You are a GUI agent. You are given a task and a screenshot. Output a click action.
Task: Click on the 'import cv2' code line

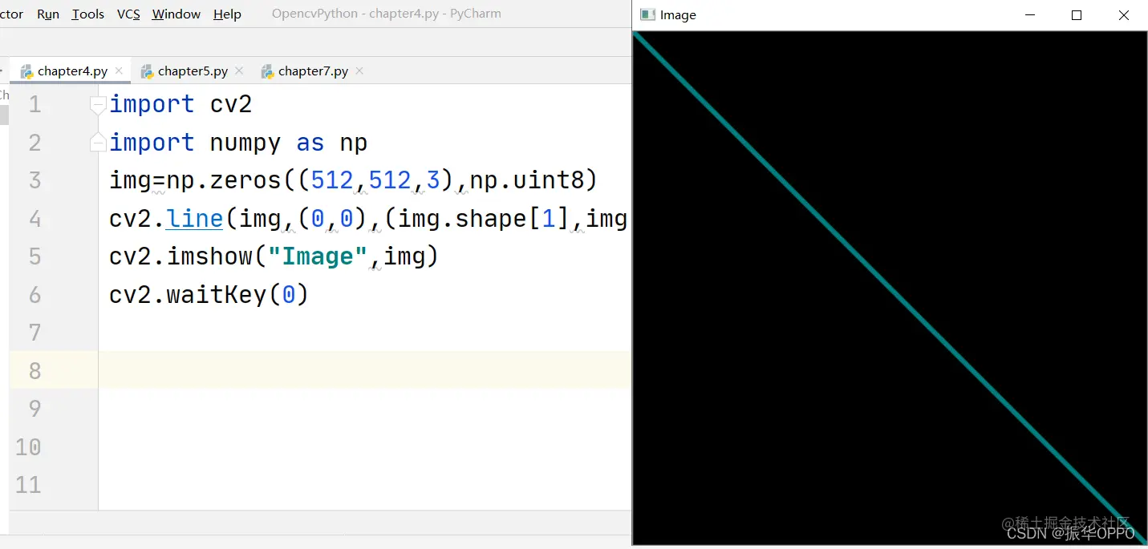pos(181,104)
